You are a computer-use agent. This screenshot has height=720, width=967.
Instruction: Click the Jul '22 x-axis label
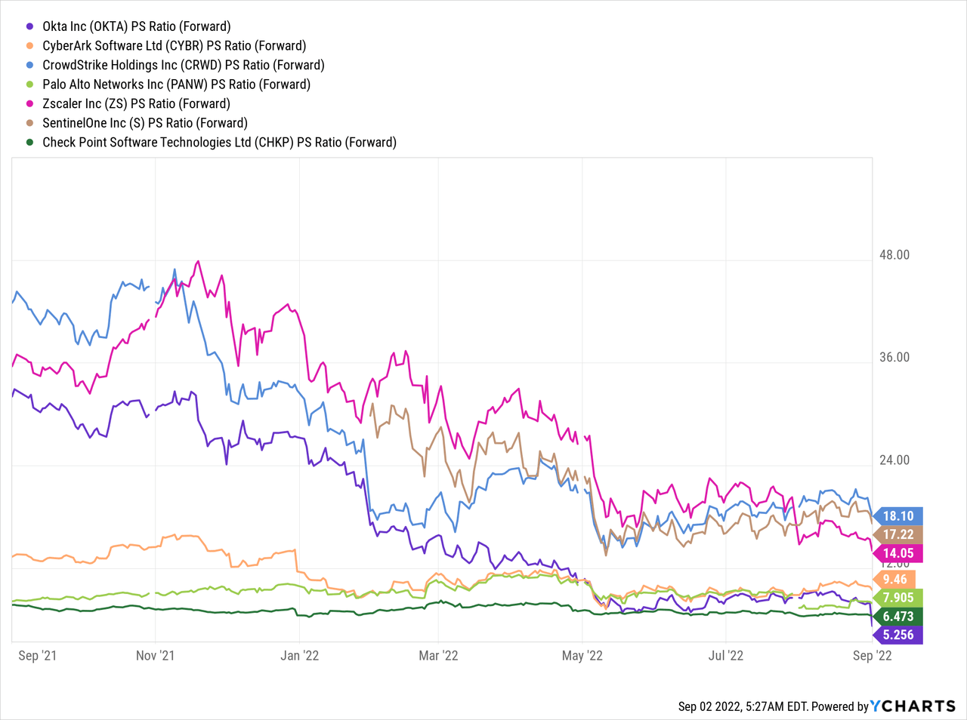point(725,655)
